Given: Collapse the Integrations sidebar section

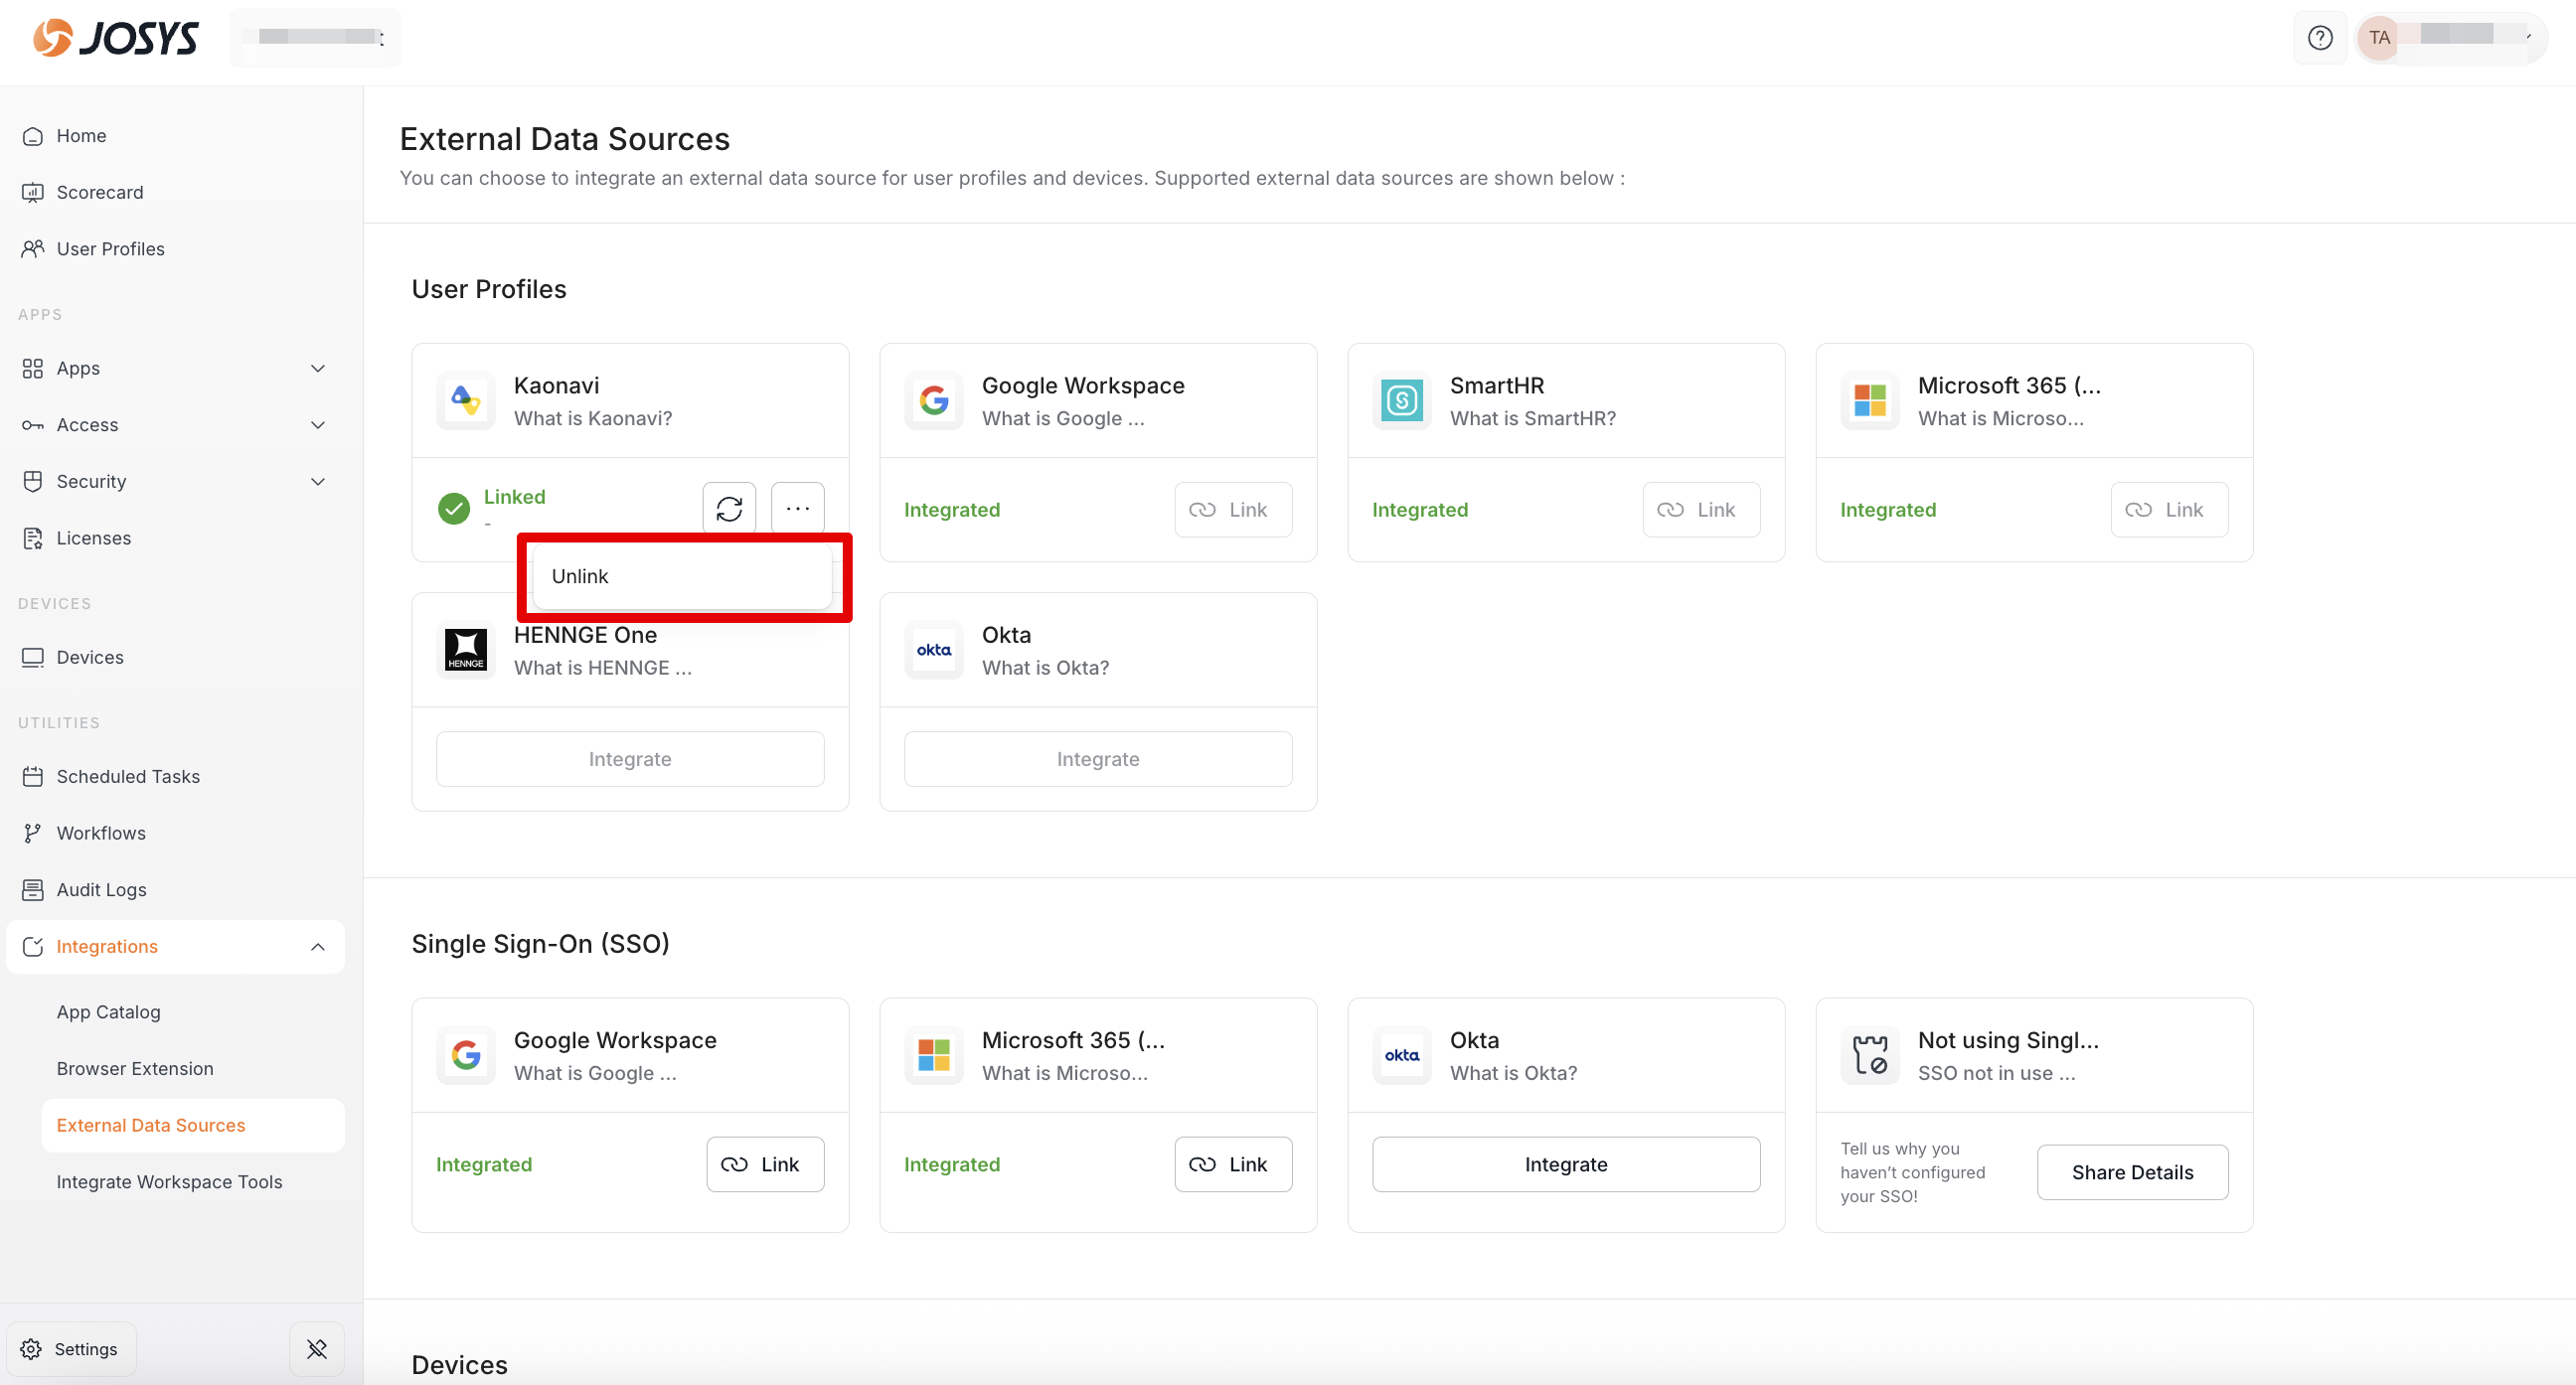Looking at the screenshot, I should tap(318, 946).
